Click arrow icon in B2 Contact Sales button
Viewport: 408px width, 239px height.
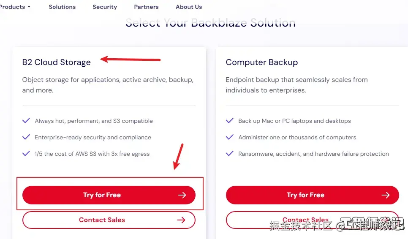pos(181,220)
